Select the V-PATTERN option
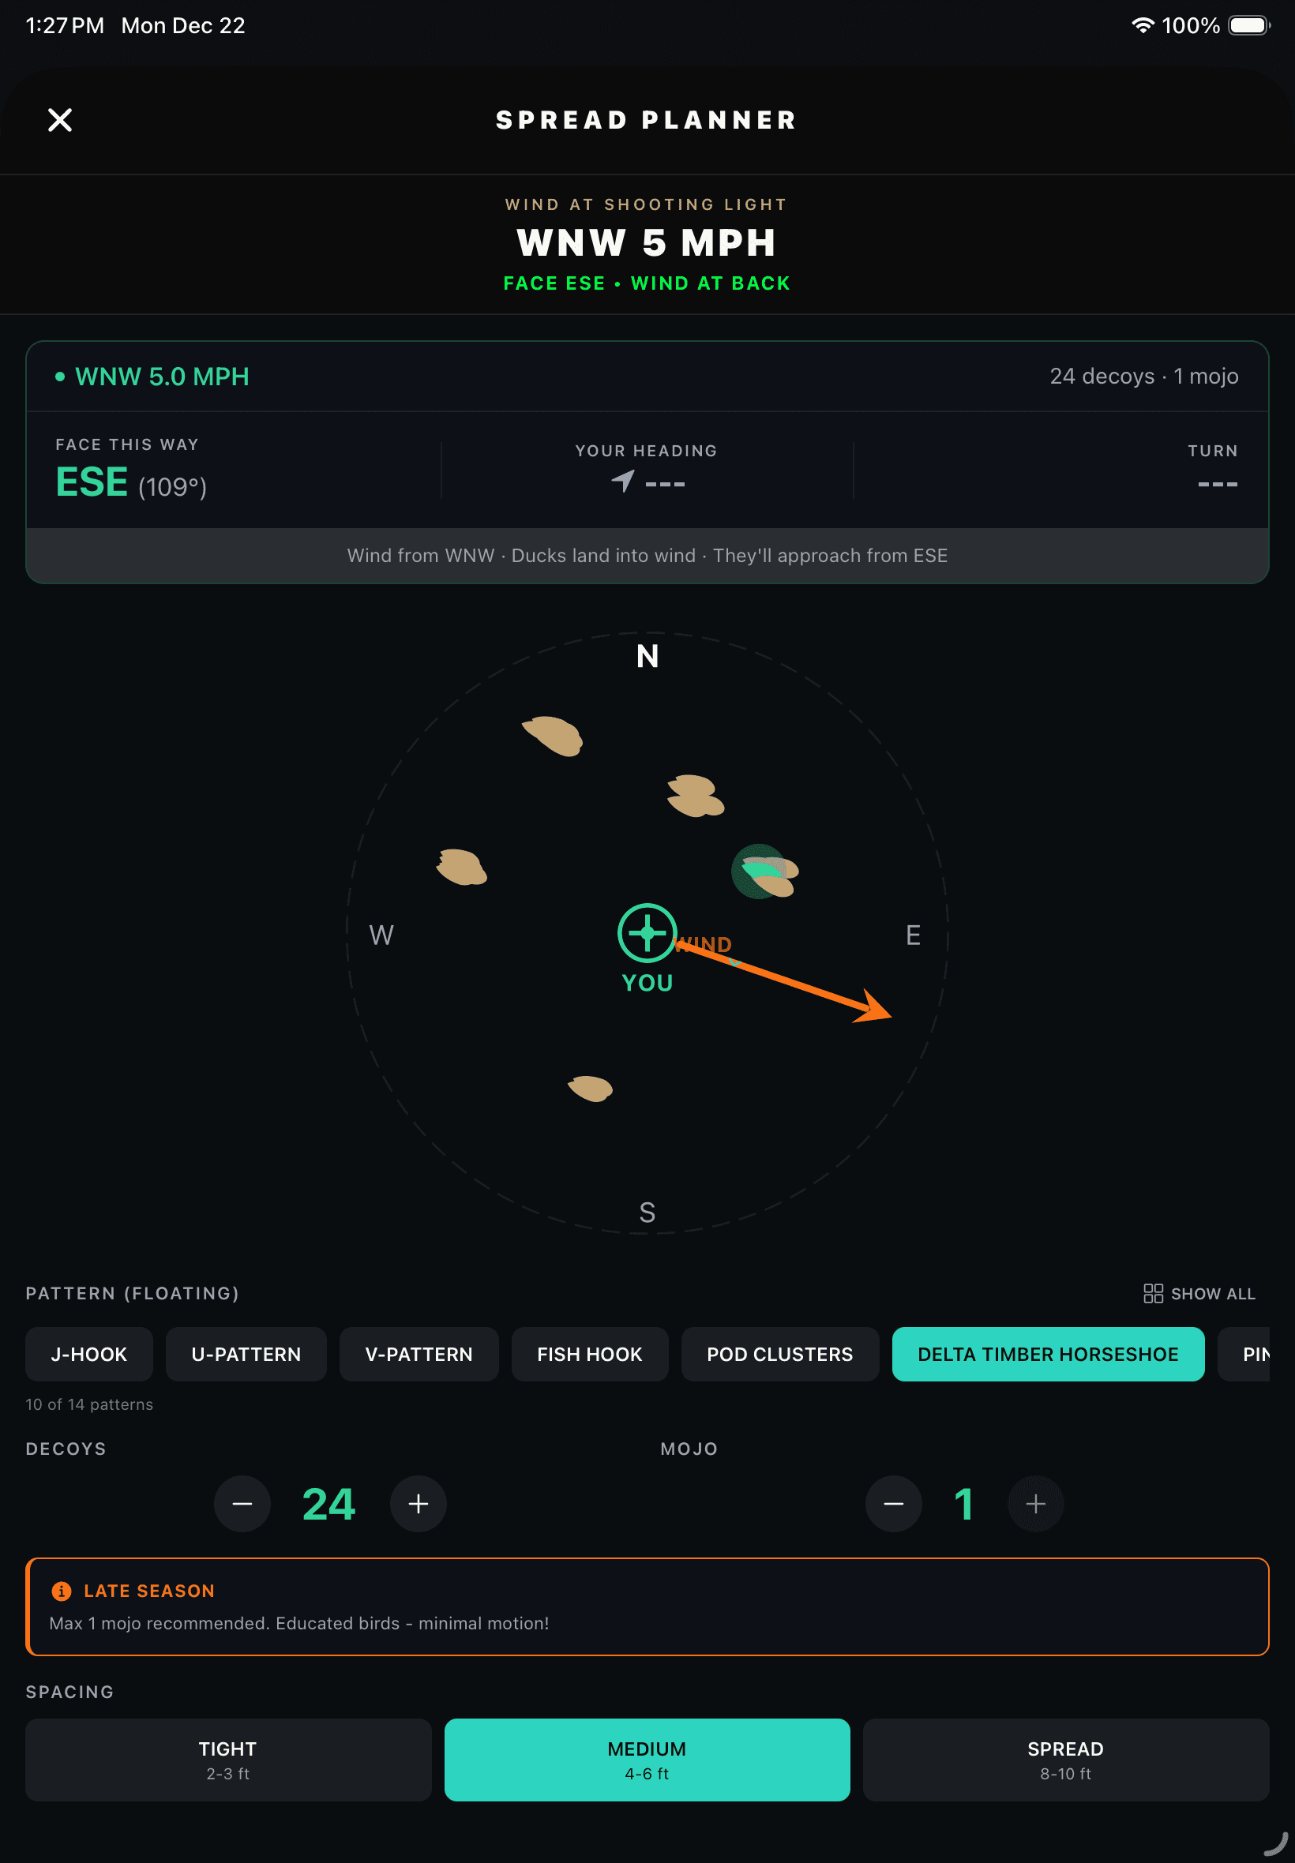 (x=419, y=1354)
